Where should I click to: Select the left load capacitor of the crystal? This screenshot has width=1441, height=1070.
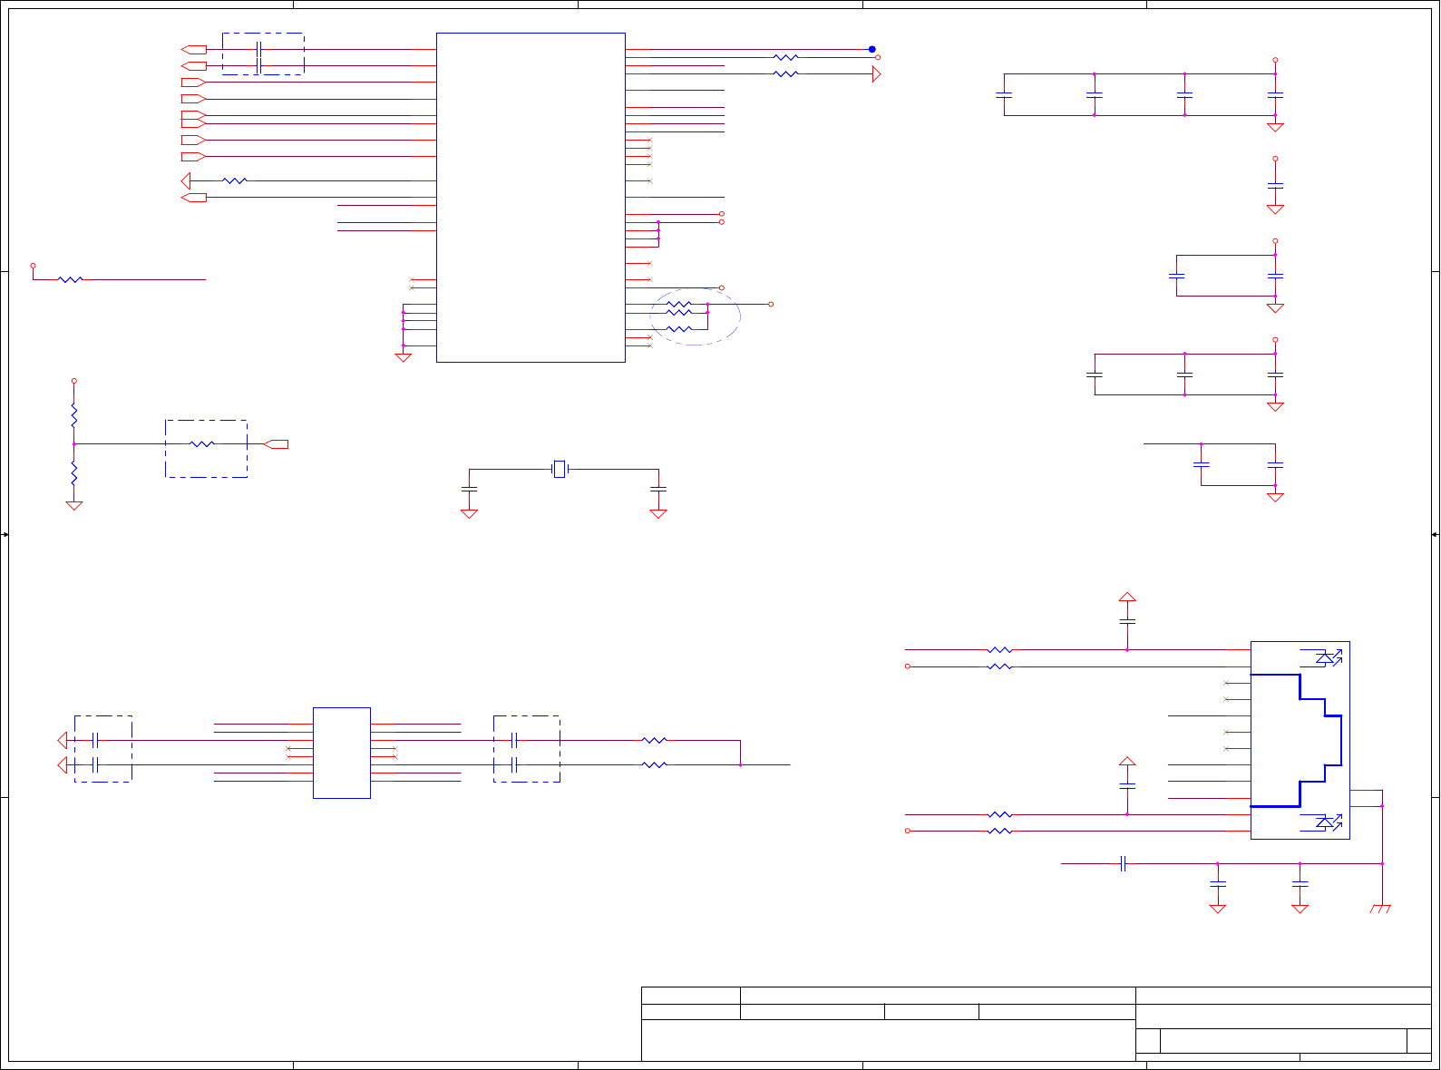pyautogui.click(x=469, y=489)
